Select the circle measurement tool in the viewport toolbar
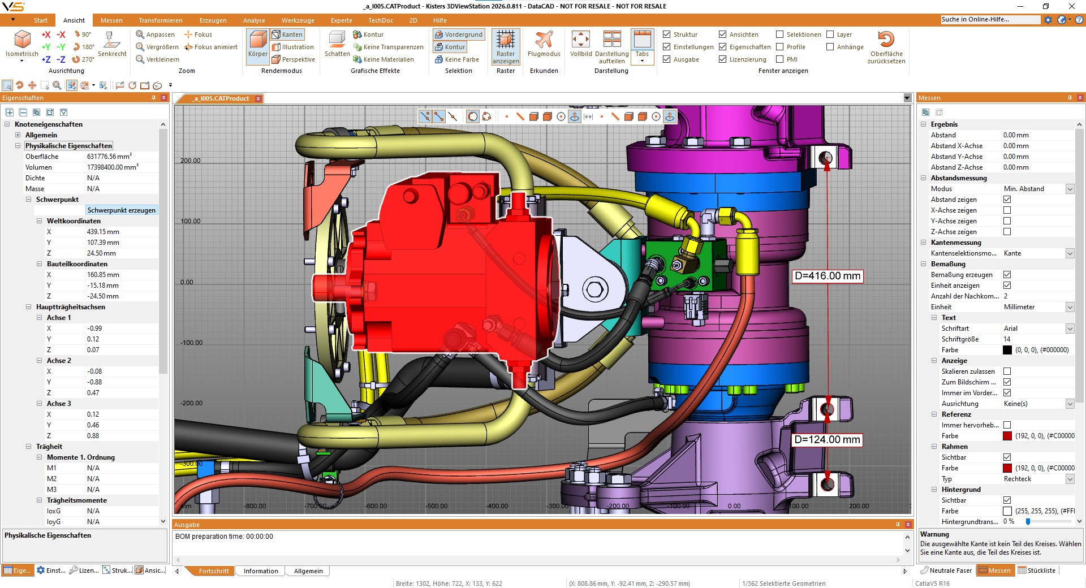1086x588 pixels. (x=473, y=116)
